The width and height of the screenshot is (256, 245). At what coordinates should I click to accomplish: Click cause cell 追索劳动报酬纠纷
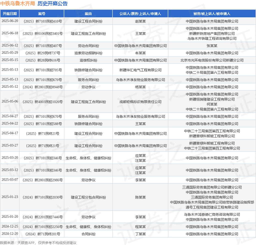coord(88,53)
